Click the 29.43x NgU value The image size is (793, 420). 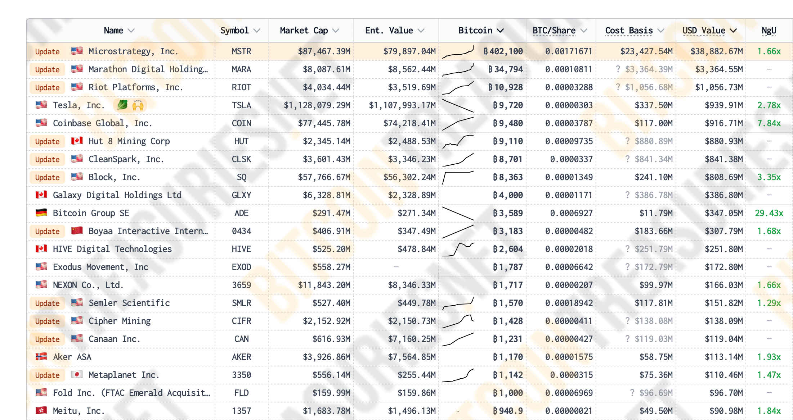pos(769,213)
